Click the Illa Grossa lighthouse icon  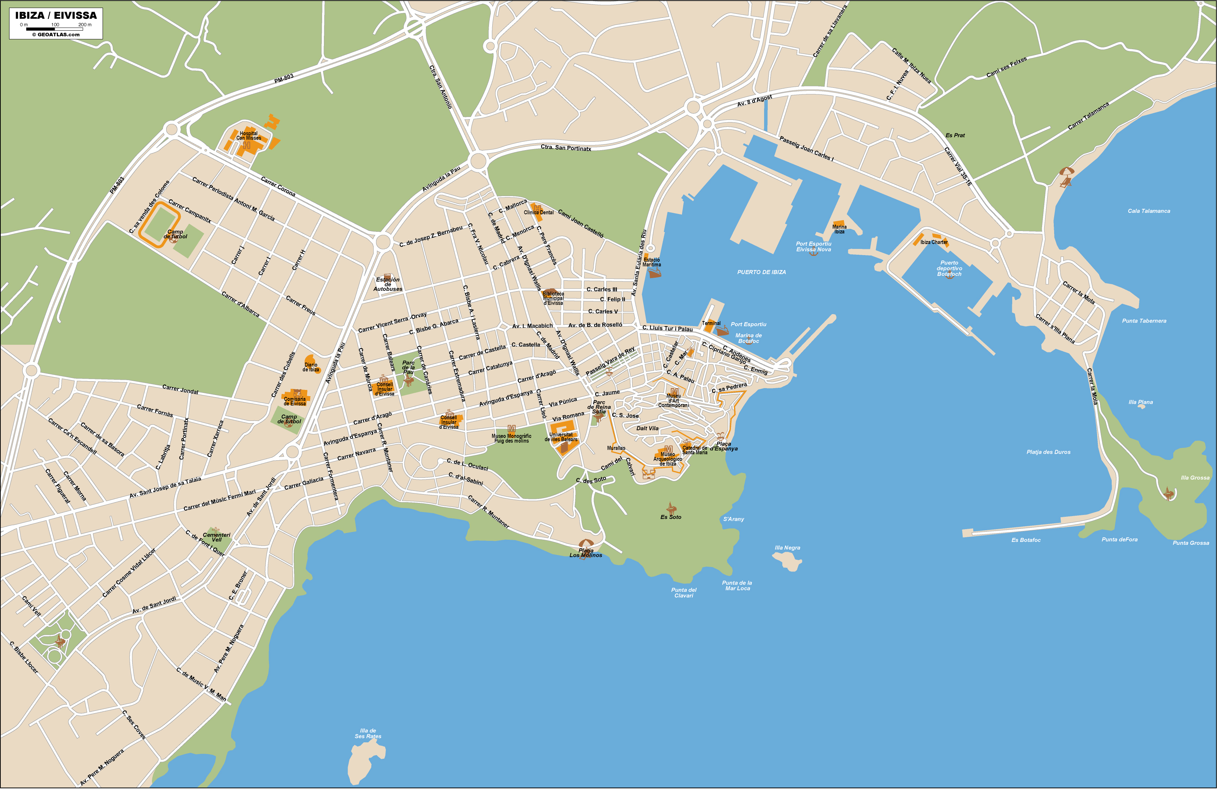point(1169,493)
